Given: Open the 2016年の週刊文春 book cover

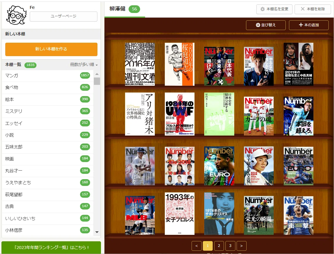Looking at the screenshot, I should [140, 64].
